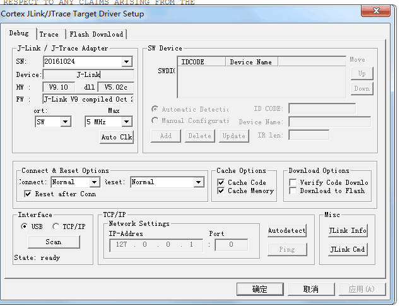Screen dimensions: 400x306
Task: Click the IDCODE column header
Action: pos(202,62)
